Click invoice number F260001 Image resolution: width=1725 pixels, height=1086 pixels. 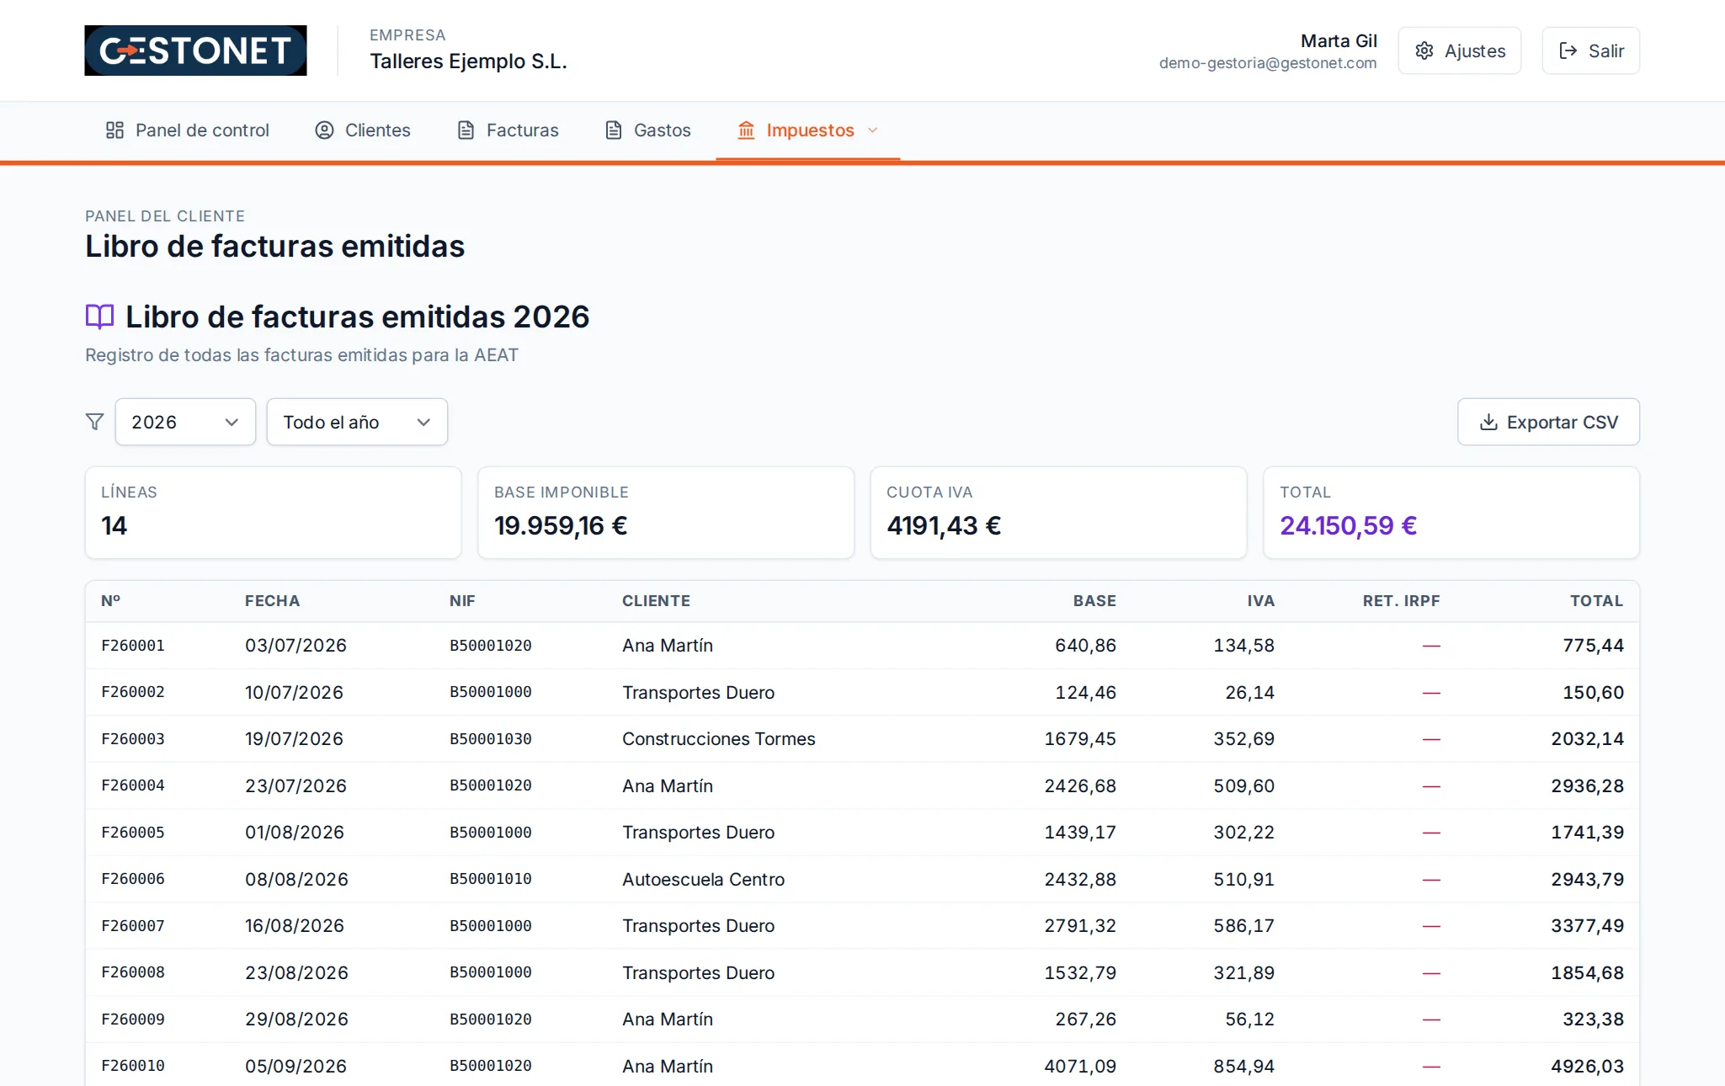(x=133, y=646)
